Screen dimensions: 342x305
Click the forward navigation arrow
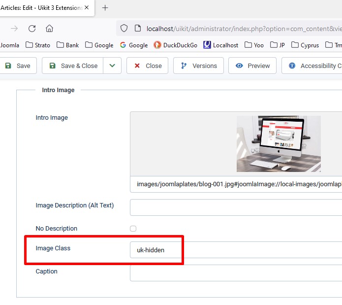(x=14, y=29)
